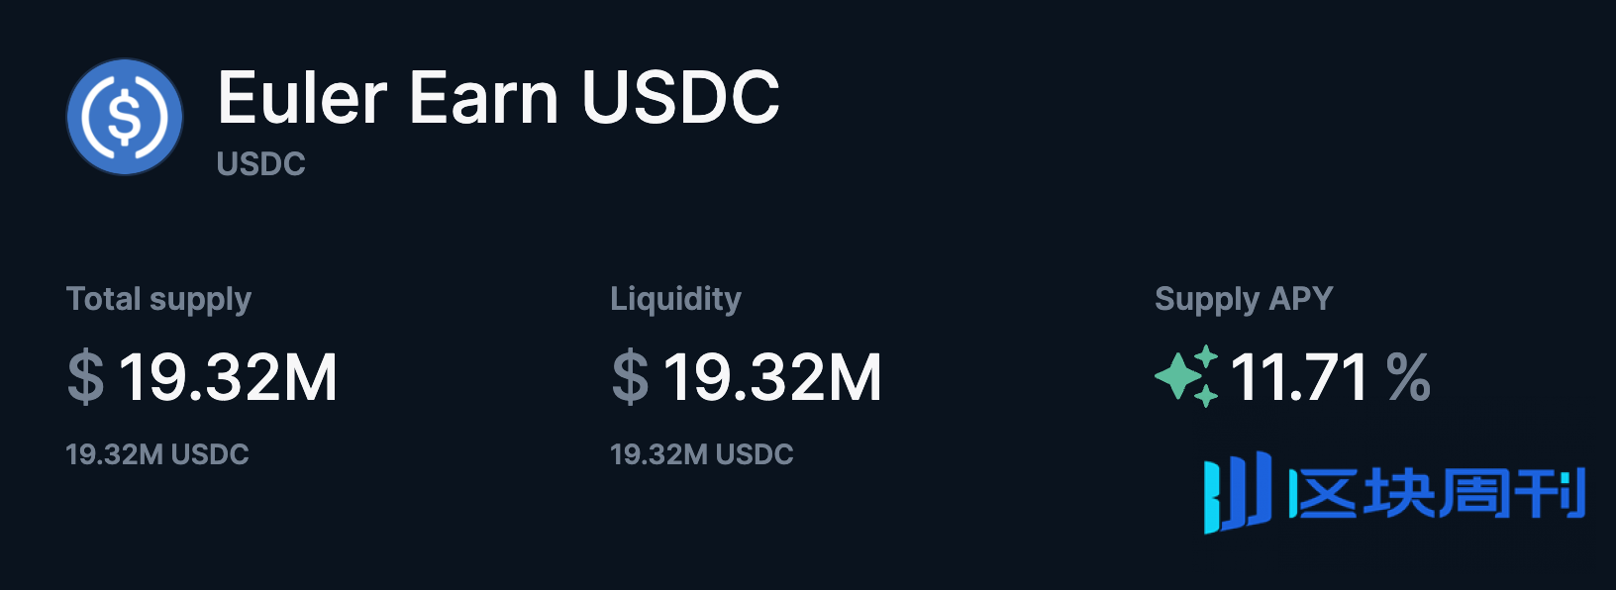Open the Euler Earn USDC vault title

coord(498,97)
